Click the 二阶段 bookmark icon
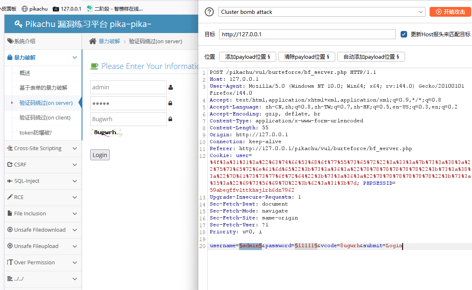Viewport: 472px width, 290px height. (x=89, y=9)
